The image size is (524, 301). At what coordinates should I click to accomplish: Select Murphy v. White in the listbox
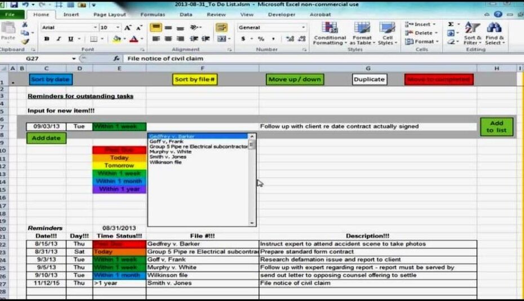coord(170,151)
